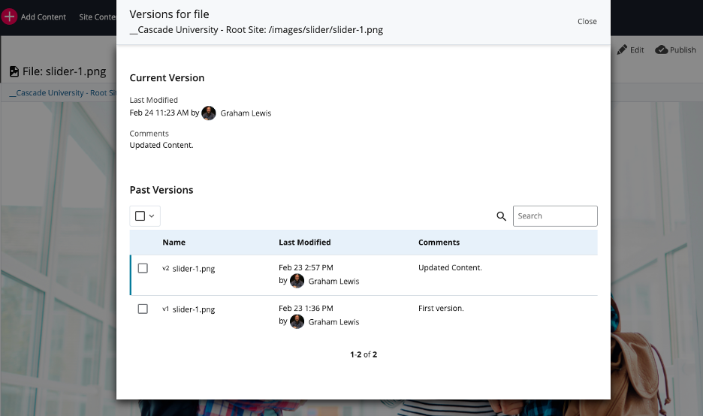Click the v2 version badge
Viewport: 703px width, 416px height.
tap(165, 268)
